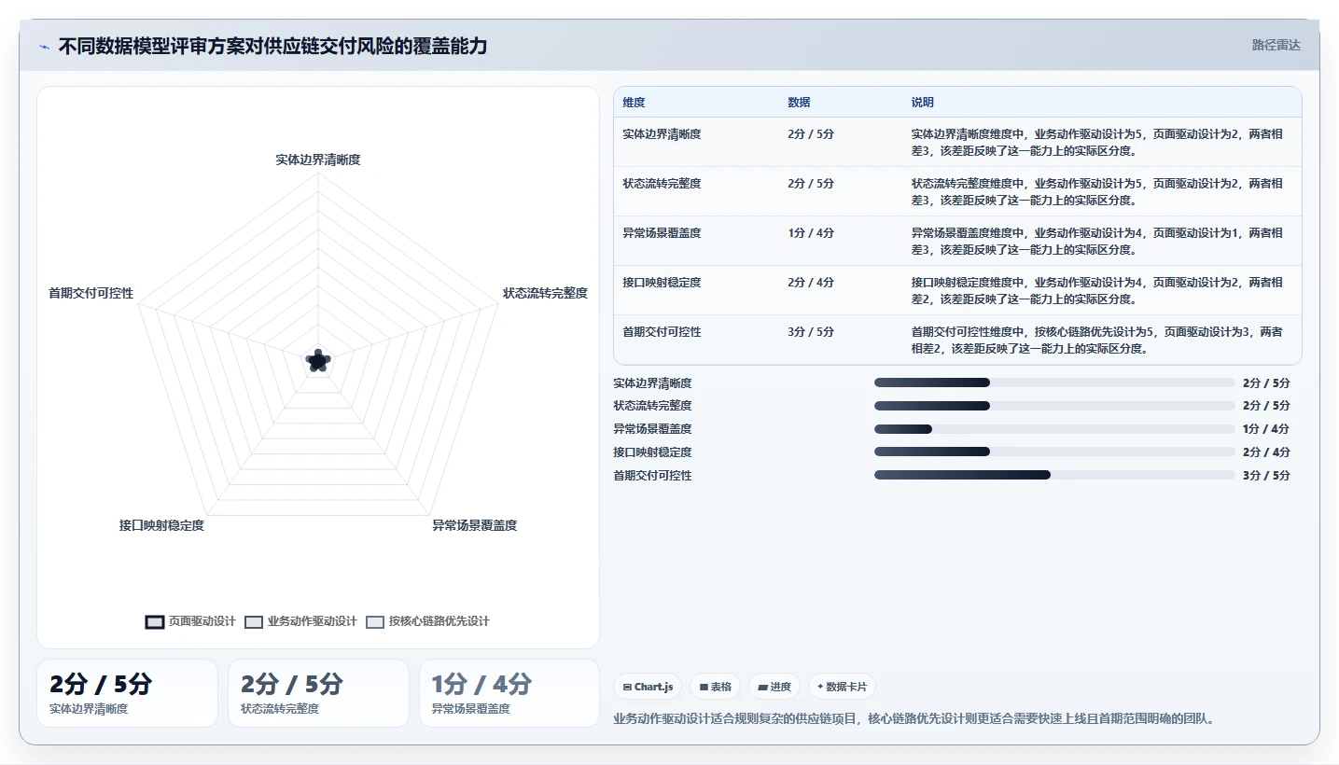
Task: Click the 路径雷达 label in header
Action: (1276, 45)
